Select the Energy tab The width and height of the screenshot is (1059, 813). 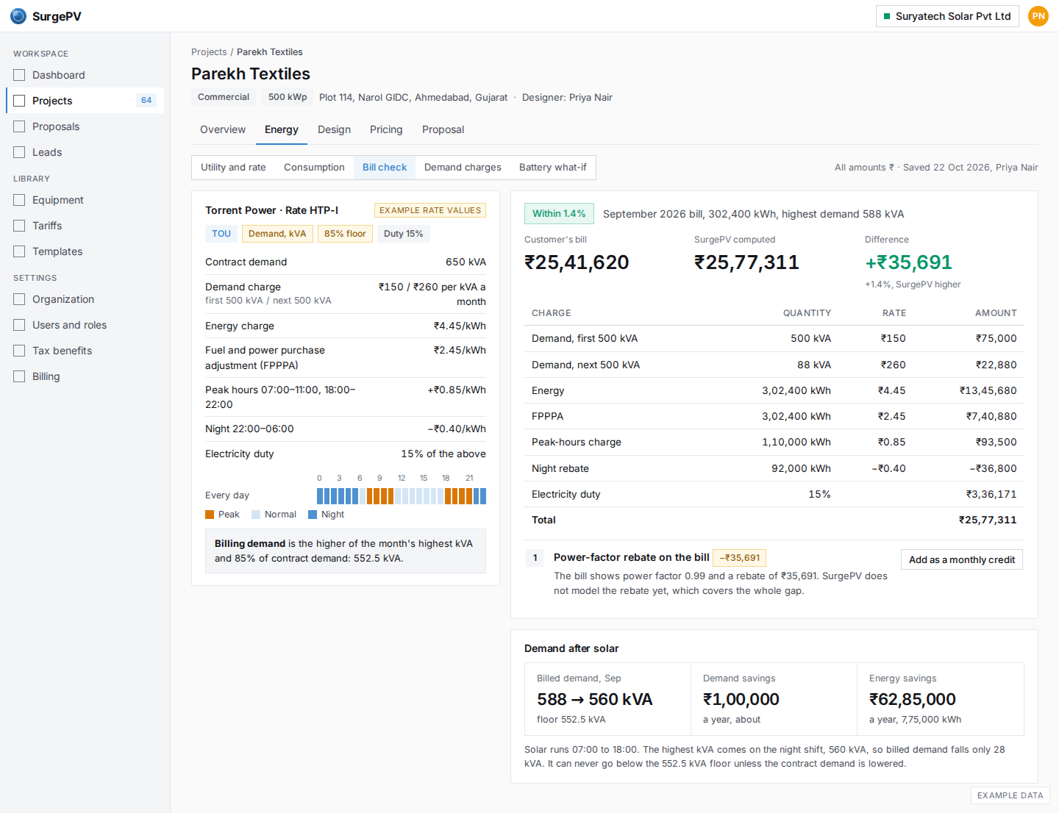pos(282,129)
